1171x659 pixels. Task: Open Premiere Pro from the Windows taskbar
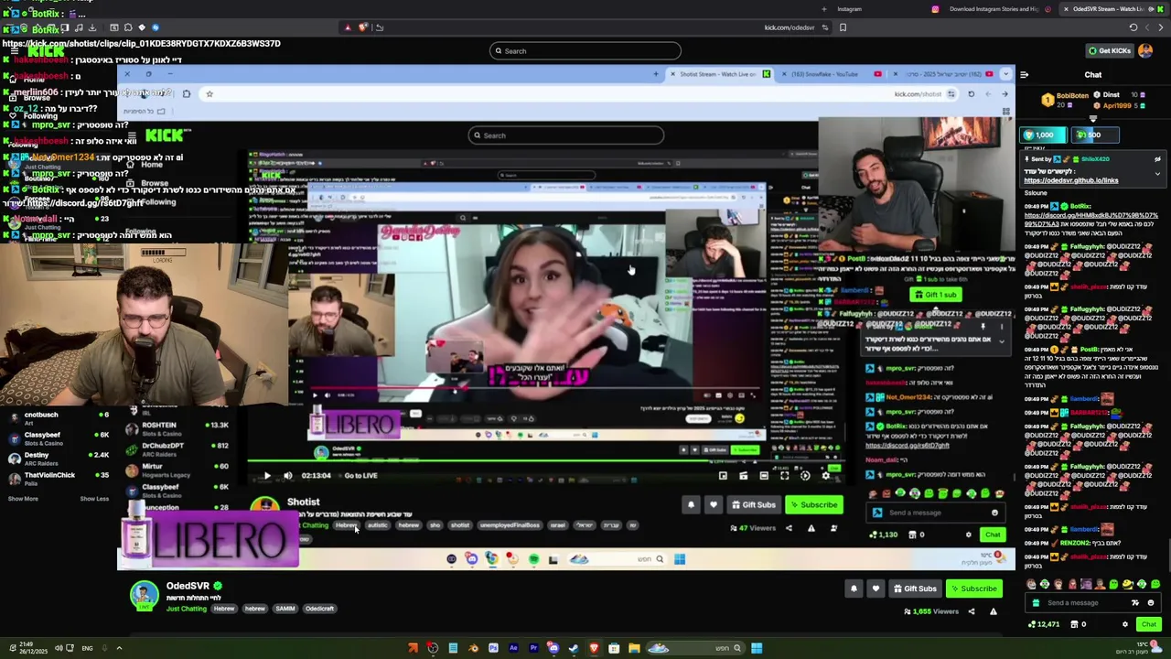[533, 648]
